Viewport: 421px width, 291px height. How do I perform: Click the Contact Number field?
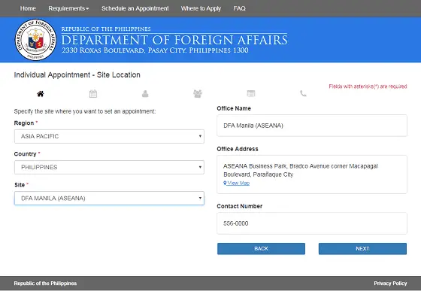point(312,223)
